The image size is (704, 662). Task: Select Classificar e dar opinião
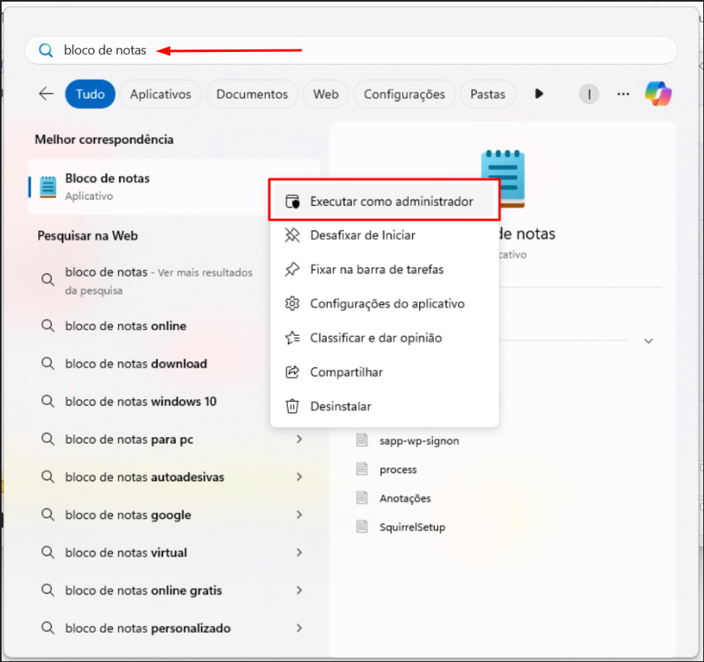pyautogui.click(x=384, y=337)
